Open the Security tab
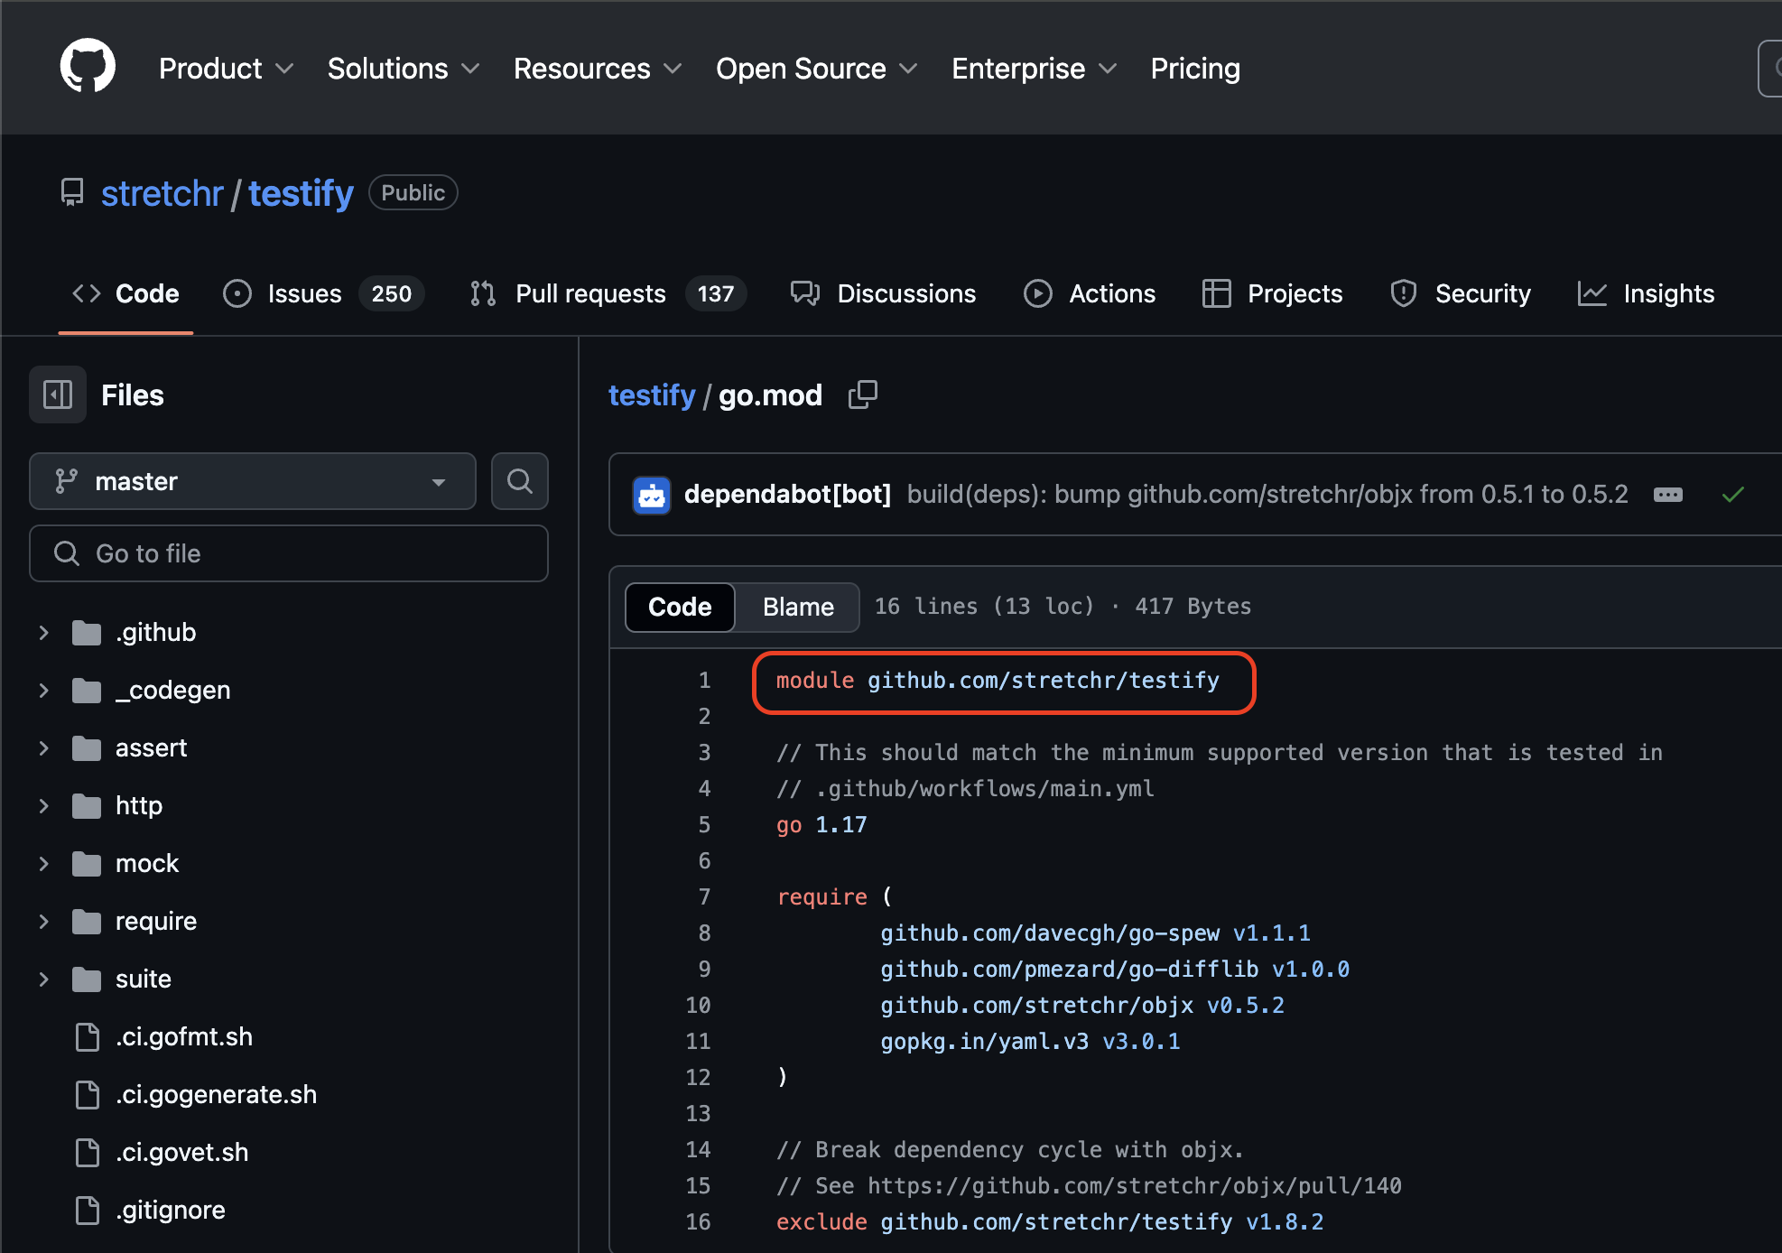 click(1461, 293)
